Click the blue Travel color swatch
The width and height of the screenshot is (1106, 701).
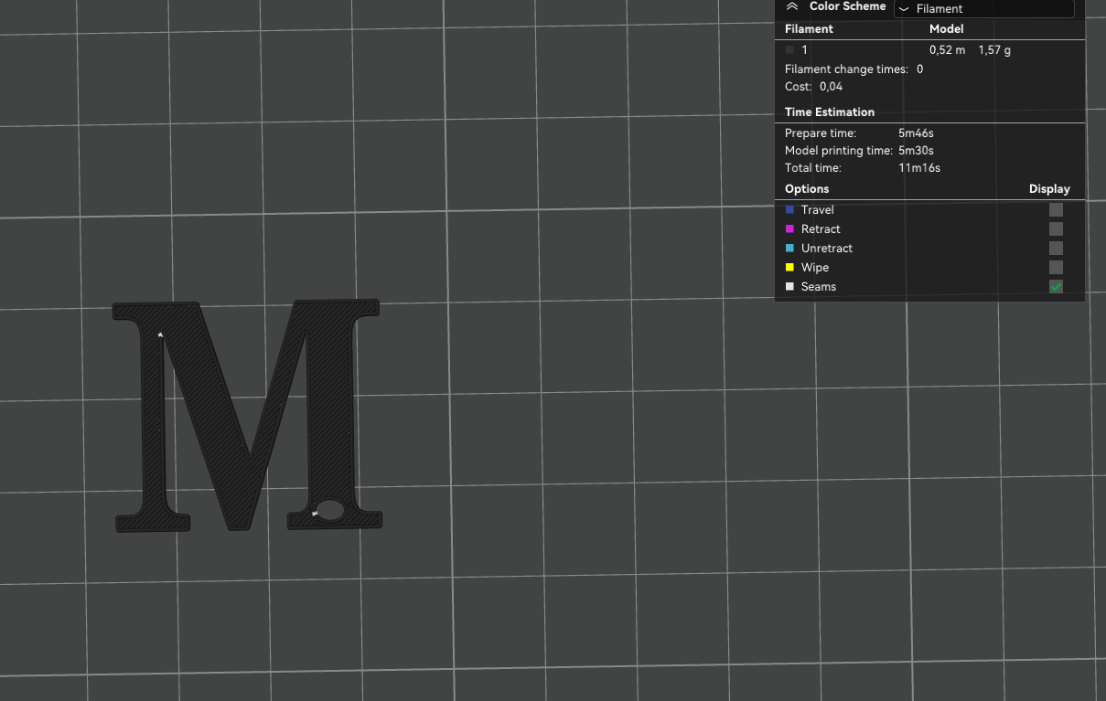click(x=790, y=210)
